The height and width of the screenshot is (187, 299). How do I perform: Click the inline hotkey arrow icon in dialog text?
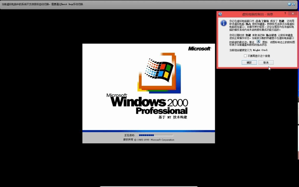tap(258, 41)
